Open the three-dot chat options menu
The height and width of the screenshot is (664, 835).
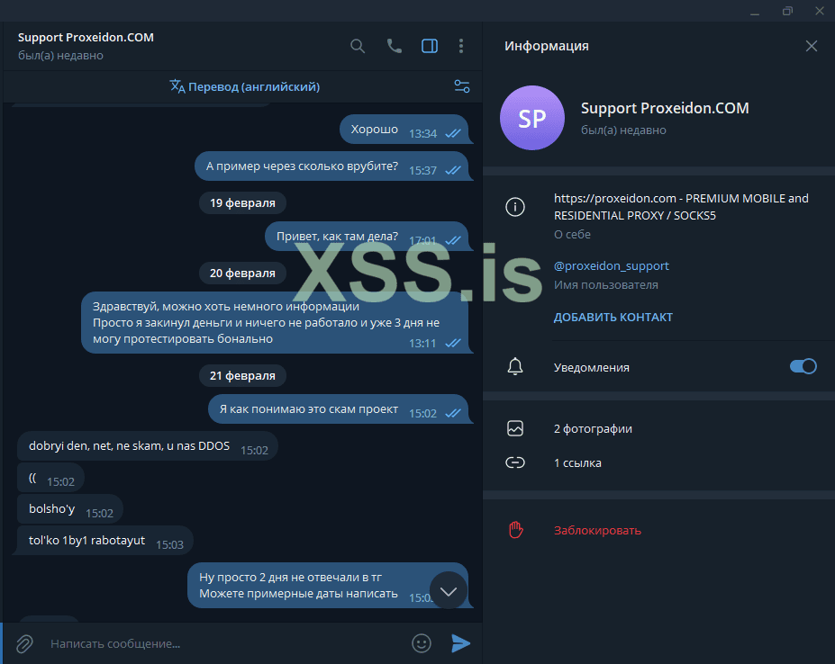tap(461, 46)
